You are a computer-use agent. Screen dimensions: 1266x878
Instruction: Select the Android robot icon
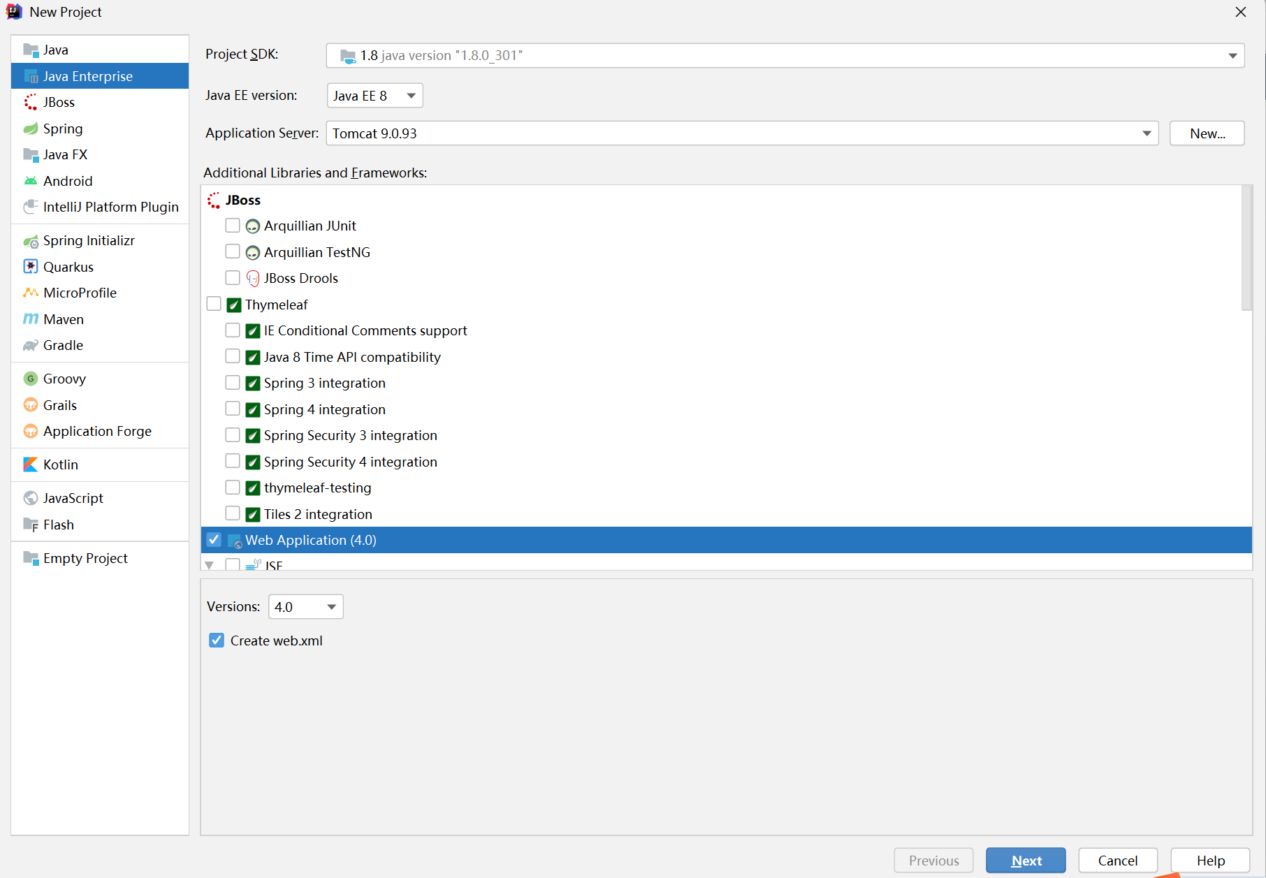31,181
